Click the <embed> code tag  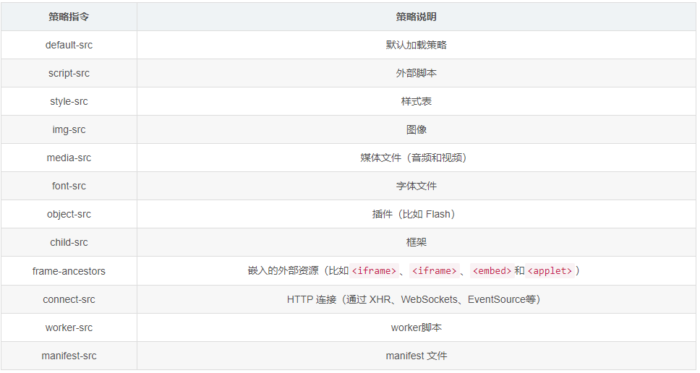tap(492, 271)
